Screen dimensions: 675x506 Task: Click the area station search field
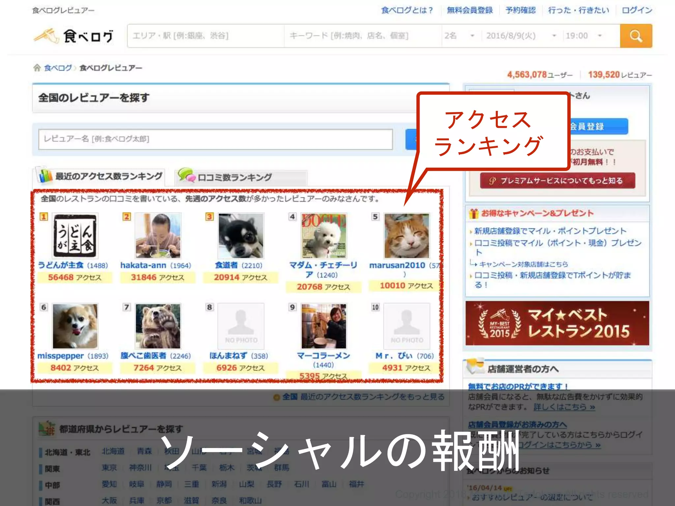click(x=206, y=36)
